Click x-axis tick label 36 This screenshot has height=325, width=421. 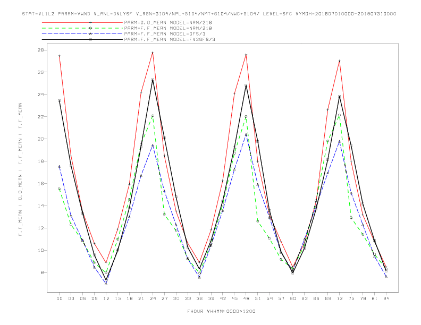point(199,298)
